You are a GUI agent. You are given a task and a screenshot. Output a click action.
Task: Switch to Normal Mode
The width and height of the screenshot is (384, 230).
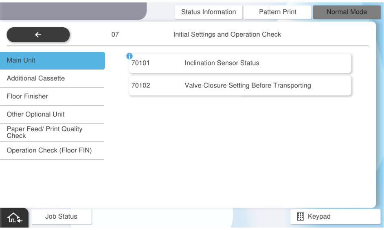[346, 12]
